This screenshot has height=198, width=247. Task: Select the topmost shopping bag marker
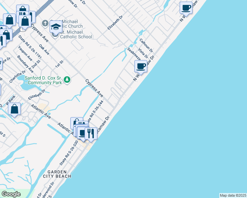tap(22, 8)
